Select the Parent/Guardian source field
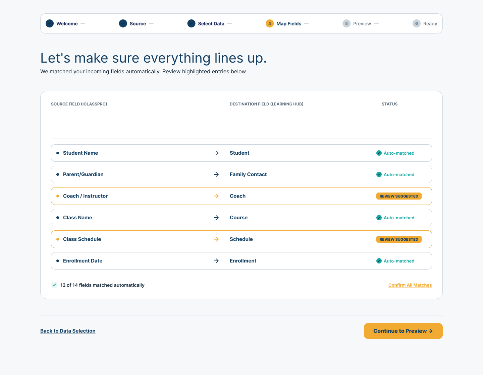Image resolution: width=483 pixels, height=375 pixels. [83, 174]
